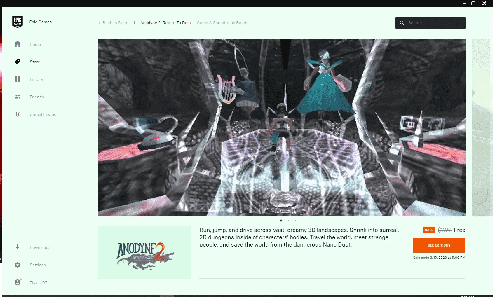The image size is (495, 297).
Task: Open the Downloads menu label
Action: click(40, 247)
